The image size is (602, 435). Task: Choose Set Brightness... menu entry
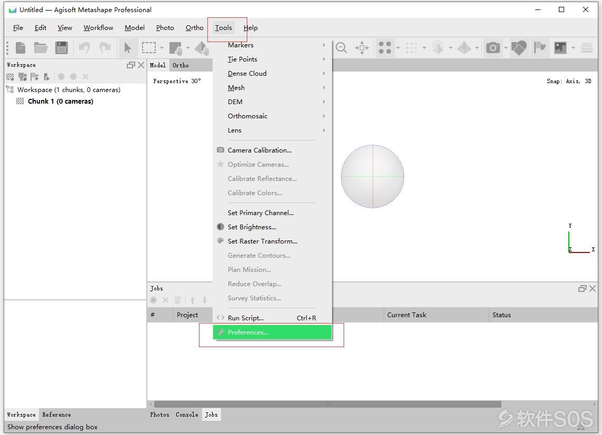[272, 227]
